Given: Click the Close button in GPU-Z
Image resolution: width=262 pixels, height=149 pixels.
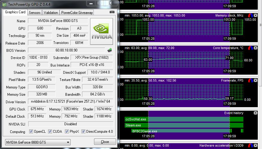Looking at the screenshot, I should 105,142.
